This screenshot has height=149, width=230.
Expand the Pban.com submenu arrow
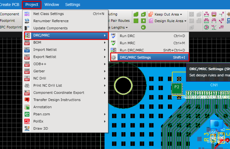[105, 114]
